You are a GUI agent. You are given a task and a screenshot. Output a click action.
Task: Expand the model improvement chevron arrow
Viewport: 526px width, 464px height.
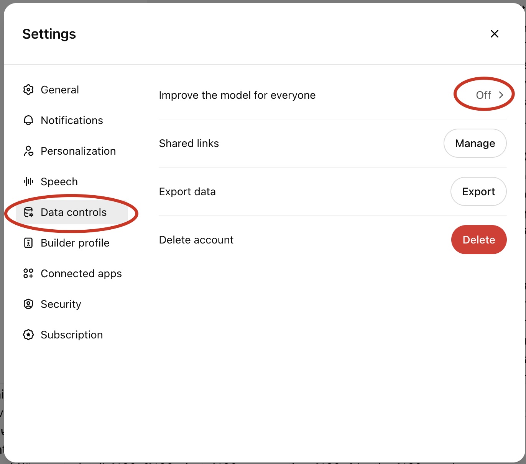501,95
